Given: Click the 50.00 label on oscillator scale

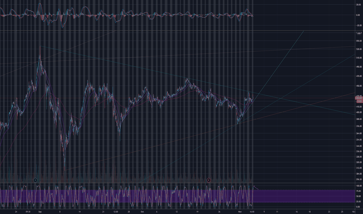Looking at the screenshot, I should [x=358, y=196].
